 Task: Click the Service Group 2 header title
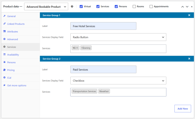[x=52, y=59]
